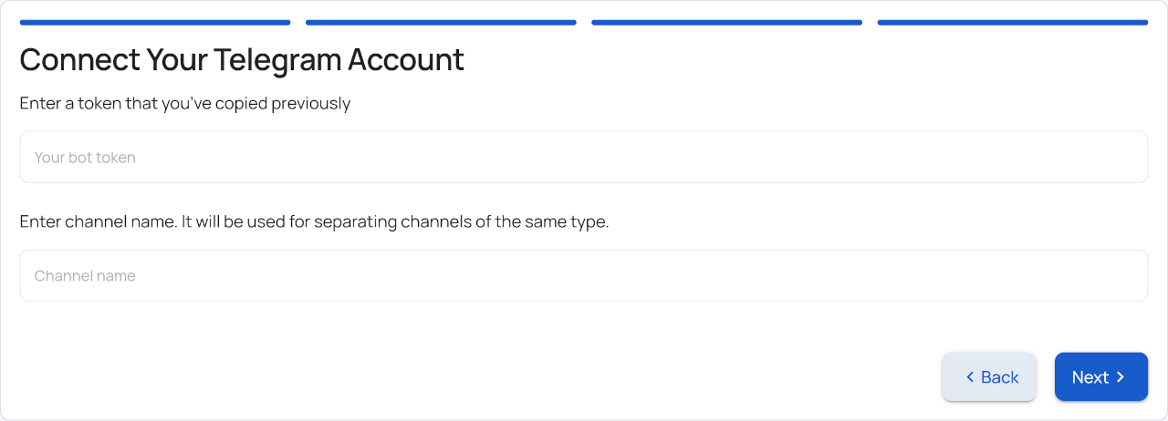Focus the "Your bot token" input field
Viewport: 1168px width, 421px height.
click(x=584, y=158)
